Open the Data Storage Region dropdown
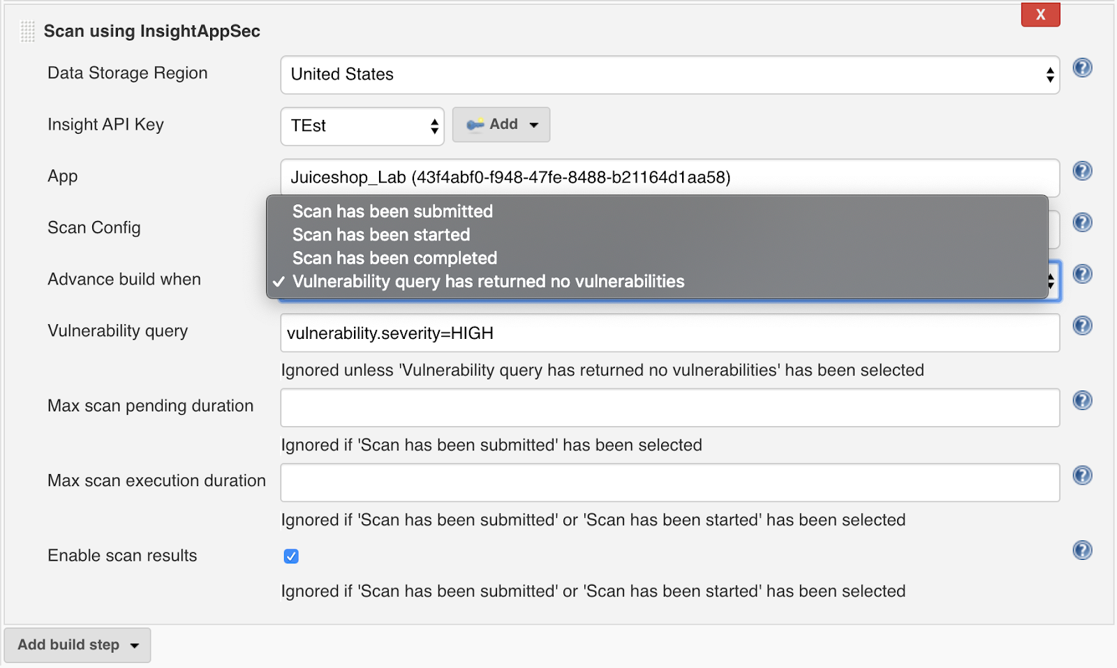 (670, 75)
